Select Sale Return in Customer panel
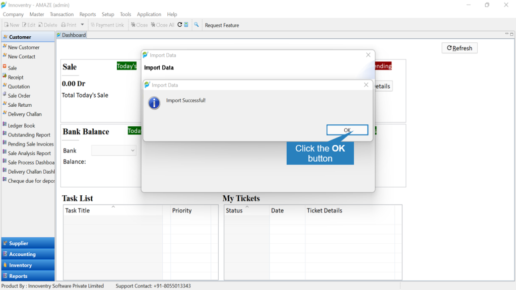This screenshot has height=290, width=516. pyautogui.click(x=20, y=105)
